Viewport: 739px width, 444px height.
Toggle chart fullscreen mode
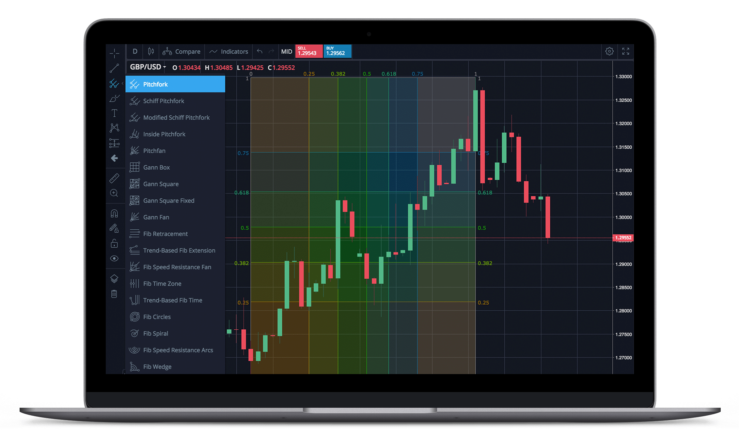tap(625, 51)
